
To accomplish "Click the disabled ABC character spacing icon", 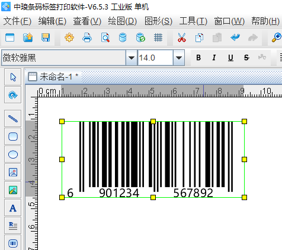I will coord(262,58).
